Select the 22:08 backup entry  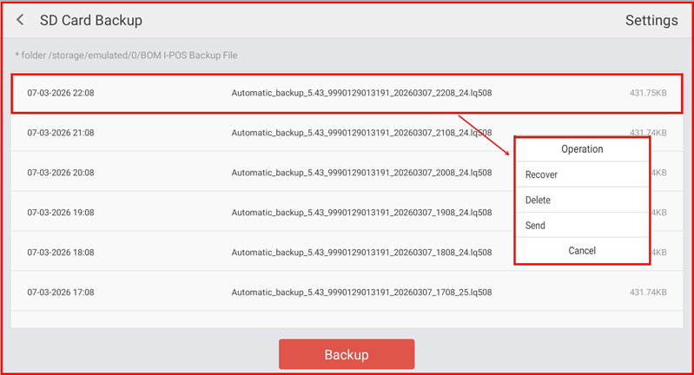(x=60, y=93)
